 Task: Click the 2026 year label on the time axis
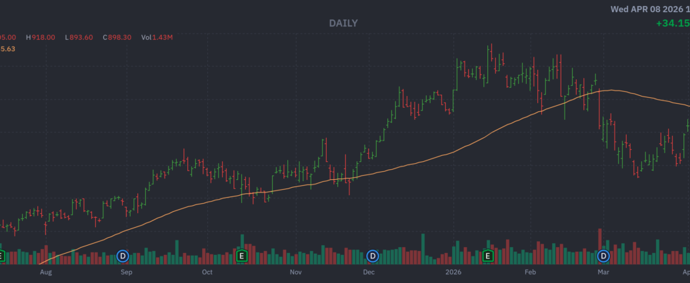coord(454,272)
